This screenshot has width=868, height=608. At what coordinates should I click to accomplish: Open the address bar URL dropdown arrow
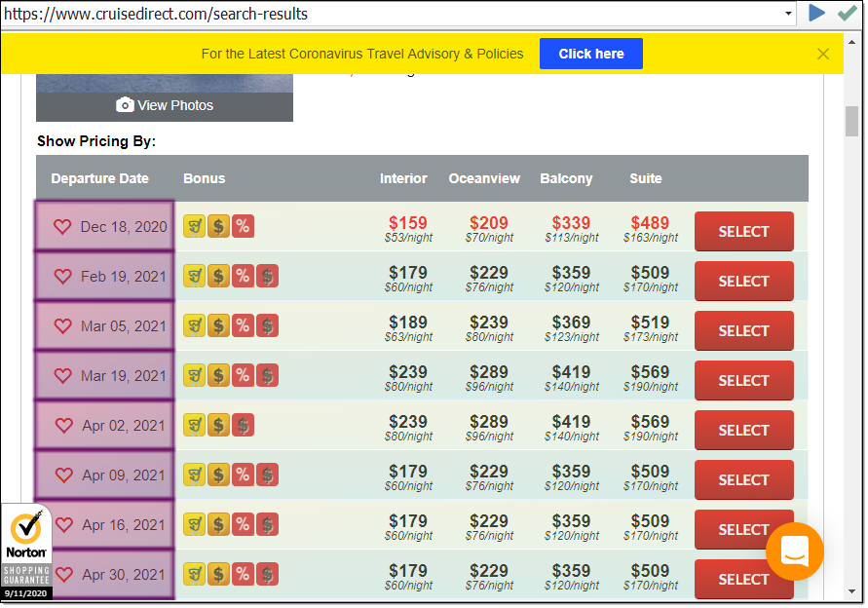[x=788, y=15]
